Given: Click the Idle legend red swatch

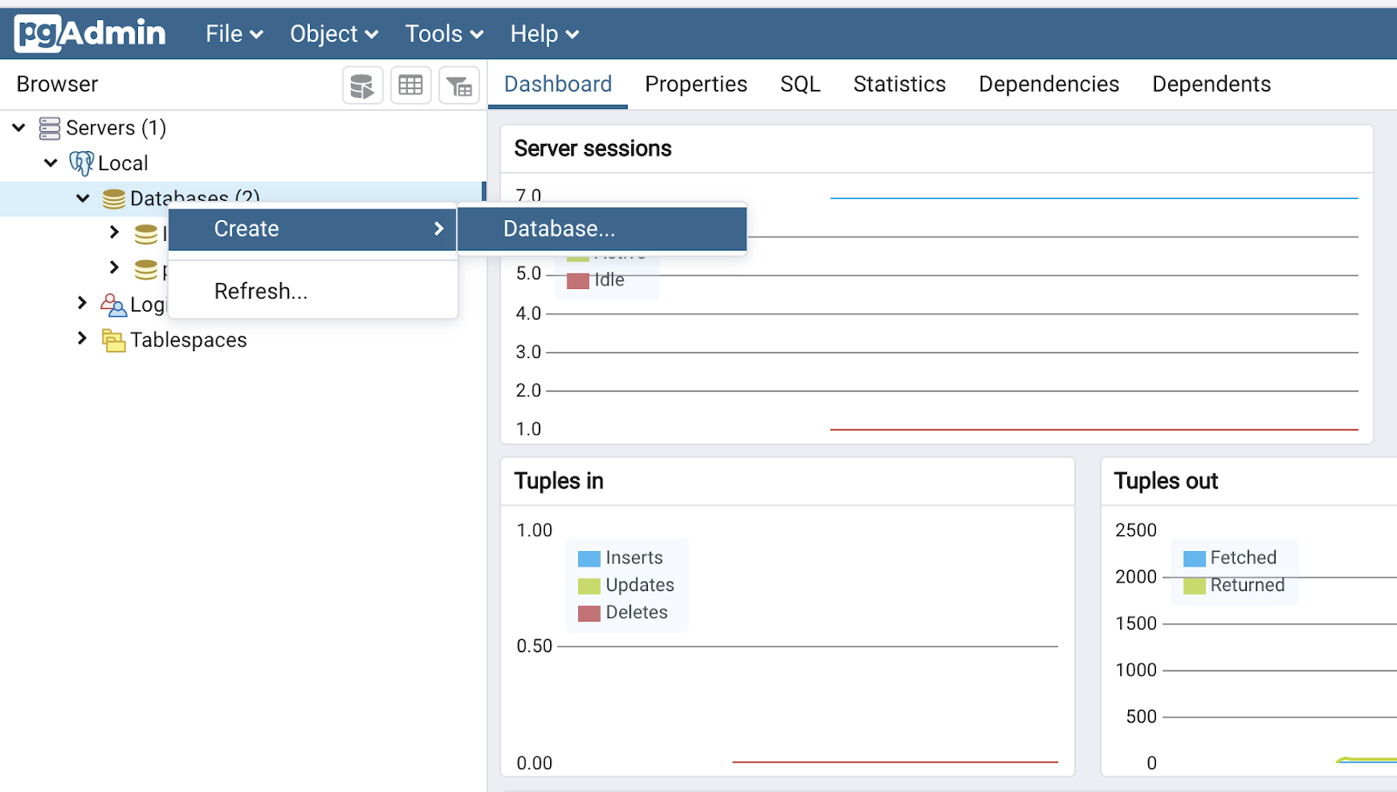Looking at the screenshot, I should 577,281.
